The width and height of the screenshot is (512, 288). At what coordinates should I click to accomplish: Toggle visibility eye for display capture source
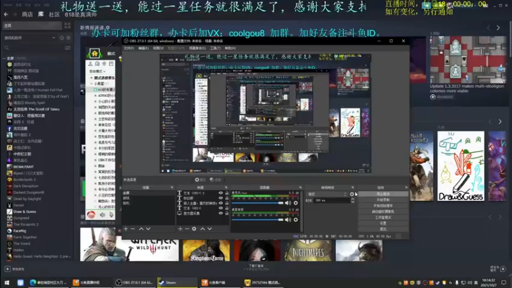pos(221,213)
